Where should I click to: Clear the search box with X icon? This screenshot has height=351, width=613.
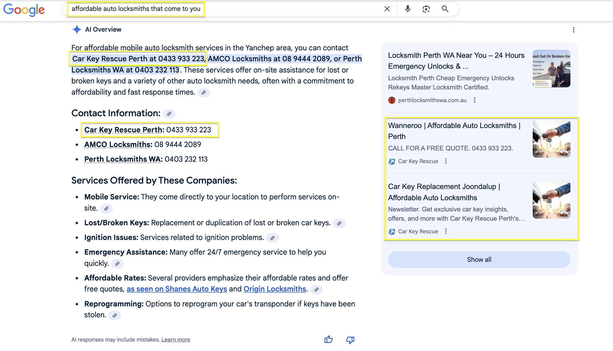[387, 9]
